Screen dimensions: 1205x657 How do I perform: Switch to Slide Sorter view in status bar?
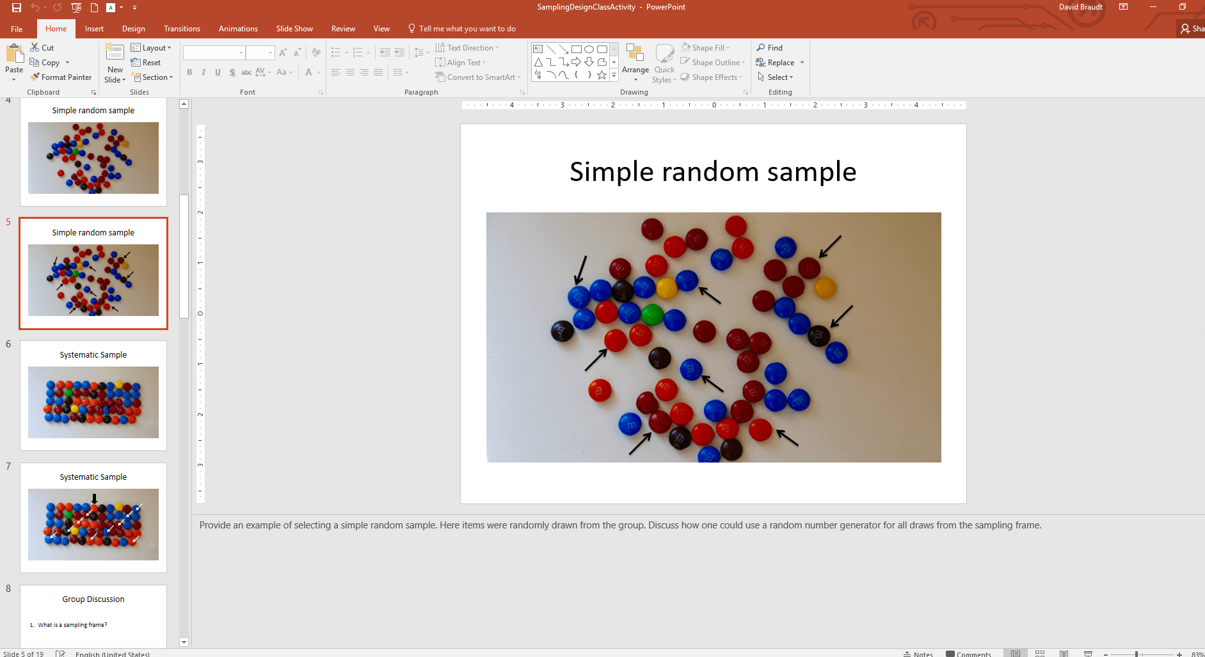point(1040,654)
